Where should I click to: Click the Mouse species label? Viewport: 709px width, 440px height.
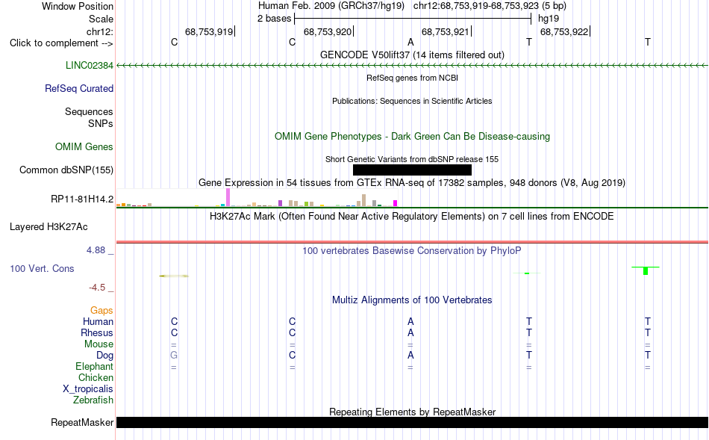(99, 344)
